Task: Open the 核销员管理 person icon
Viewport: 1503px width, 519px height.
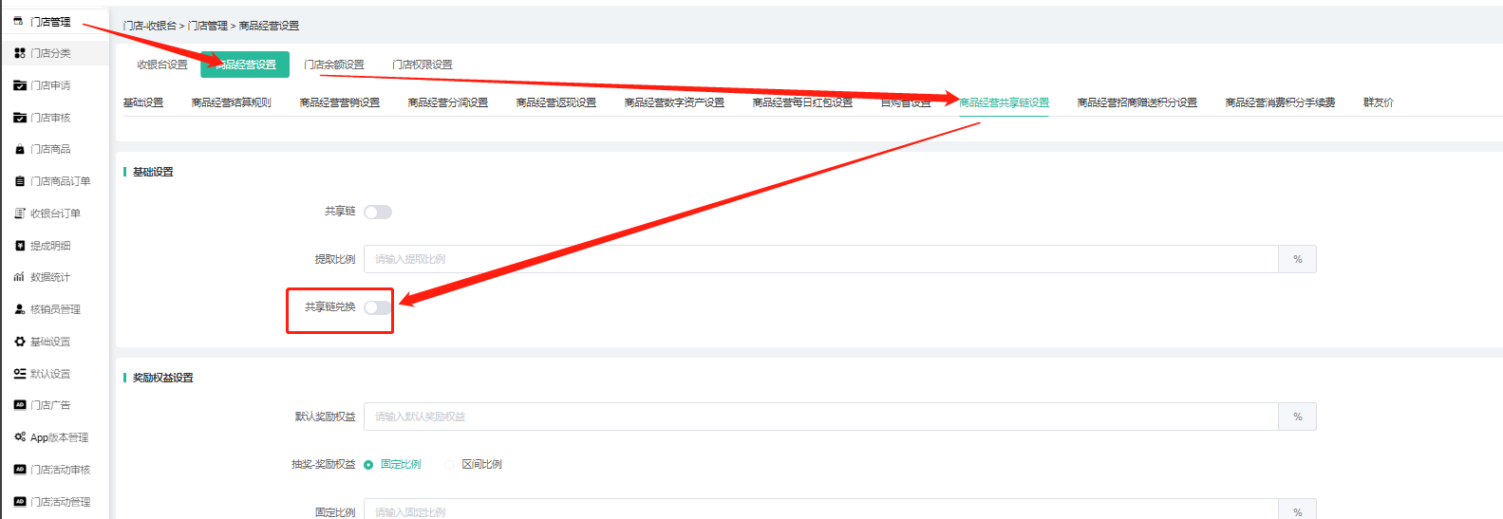Action: [x=20, y=309]
